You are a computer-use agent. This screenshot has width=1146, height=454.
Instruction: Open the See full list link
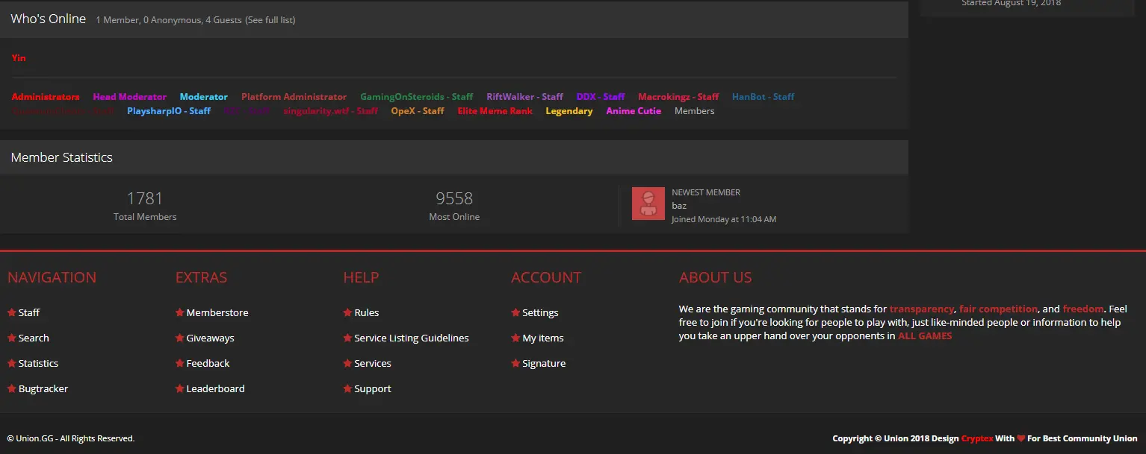270,20
